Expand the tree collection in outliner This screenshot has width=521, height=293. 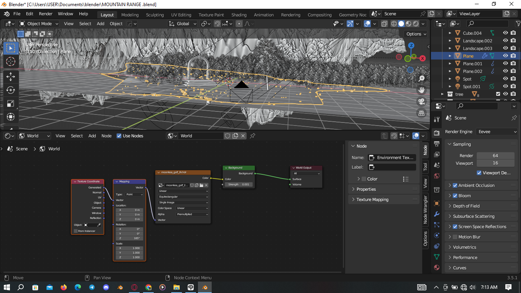[x=442, y=94]
